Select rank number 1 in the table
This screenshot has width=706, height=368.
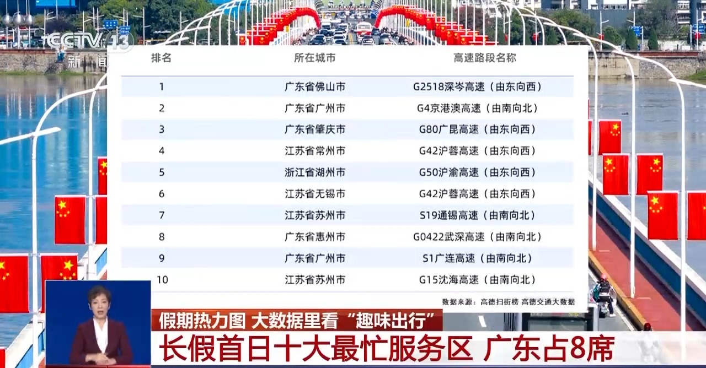click(162, 86)
